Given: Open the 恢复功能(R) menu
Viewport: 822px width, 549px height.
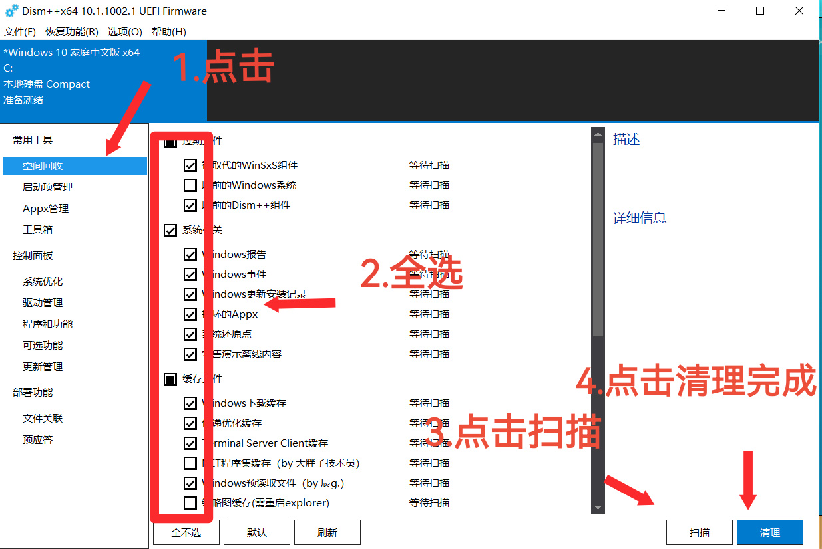Looking at the screenshot, I should click(x=72, y=32).
